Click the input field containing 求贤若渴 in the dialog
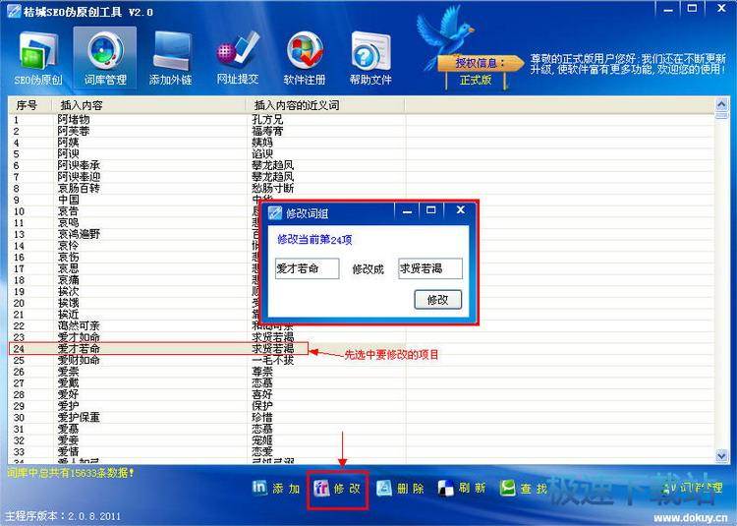This screenshot has width=737, height=526. pyautogui.click(x=430, y=268)
